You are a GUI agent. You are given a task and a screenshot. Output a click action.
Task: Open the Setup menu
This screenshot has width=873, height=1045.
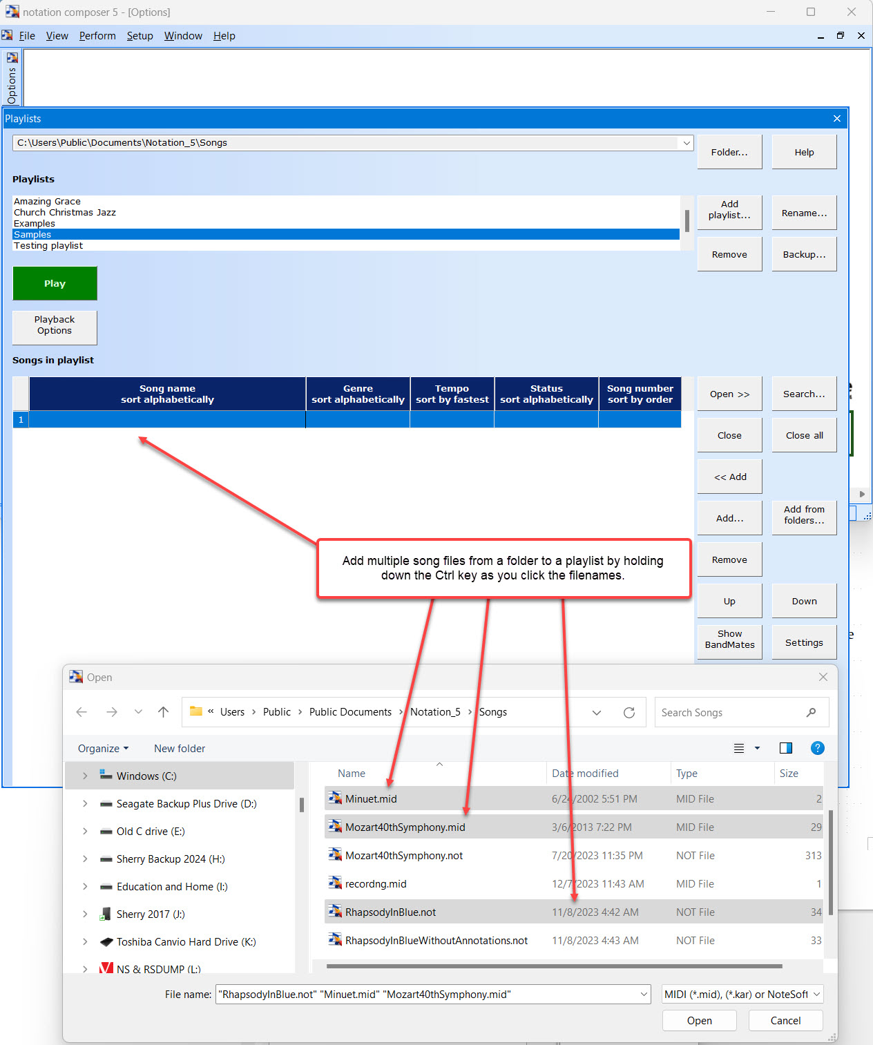(x=140, y=36)
